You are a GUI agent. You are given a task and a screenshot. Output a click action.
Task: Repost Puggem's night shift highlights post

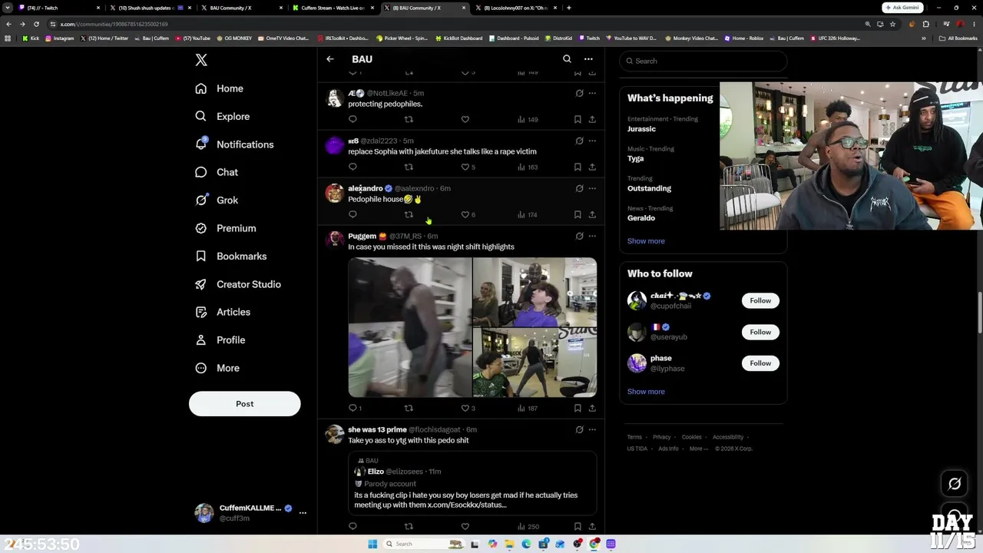[x=409, y=408]
